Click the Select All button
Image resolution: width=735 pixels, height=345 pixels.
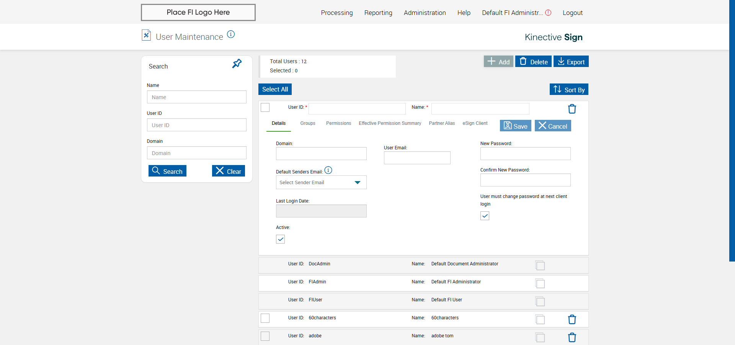coord(275,89)
